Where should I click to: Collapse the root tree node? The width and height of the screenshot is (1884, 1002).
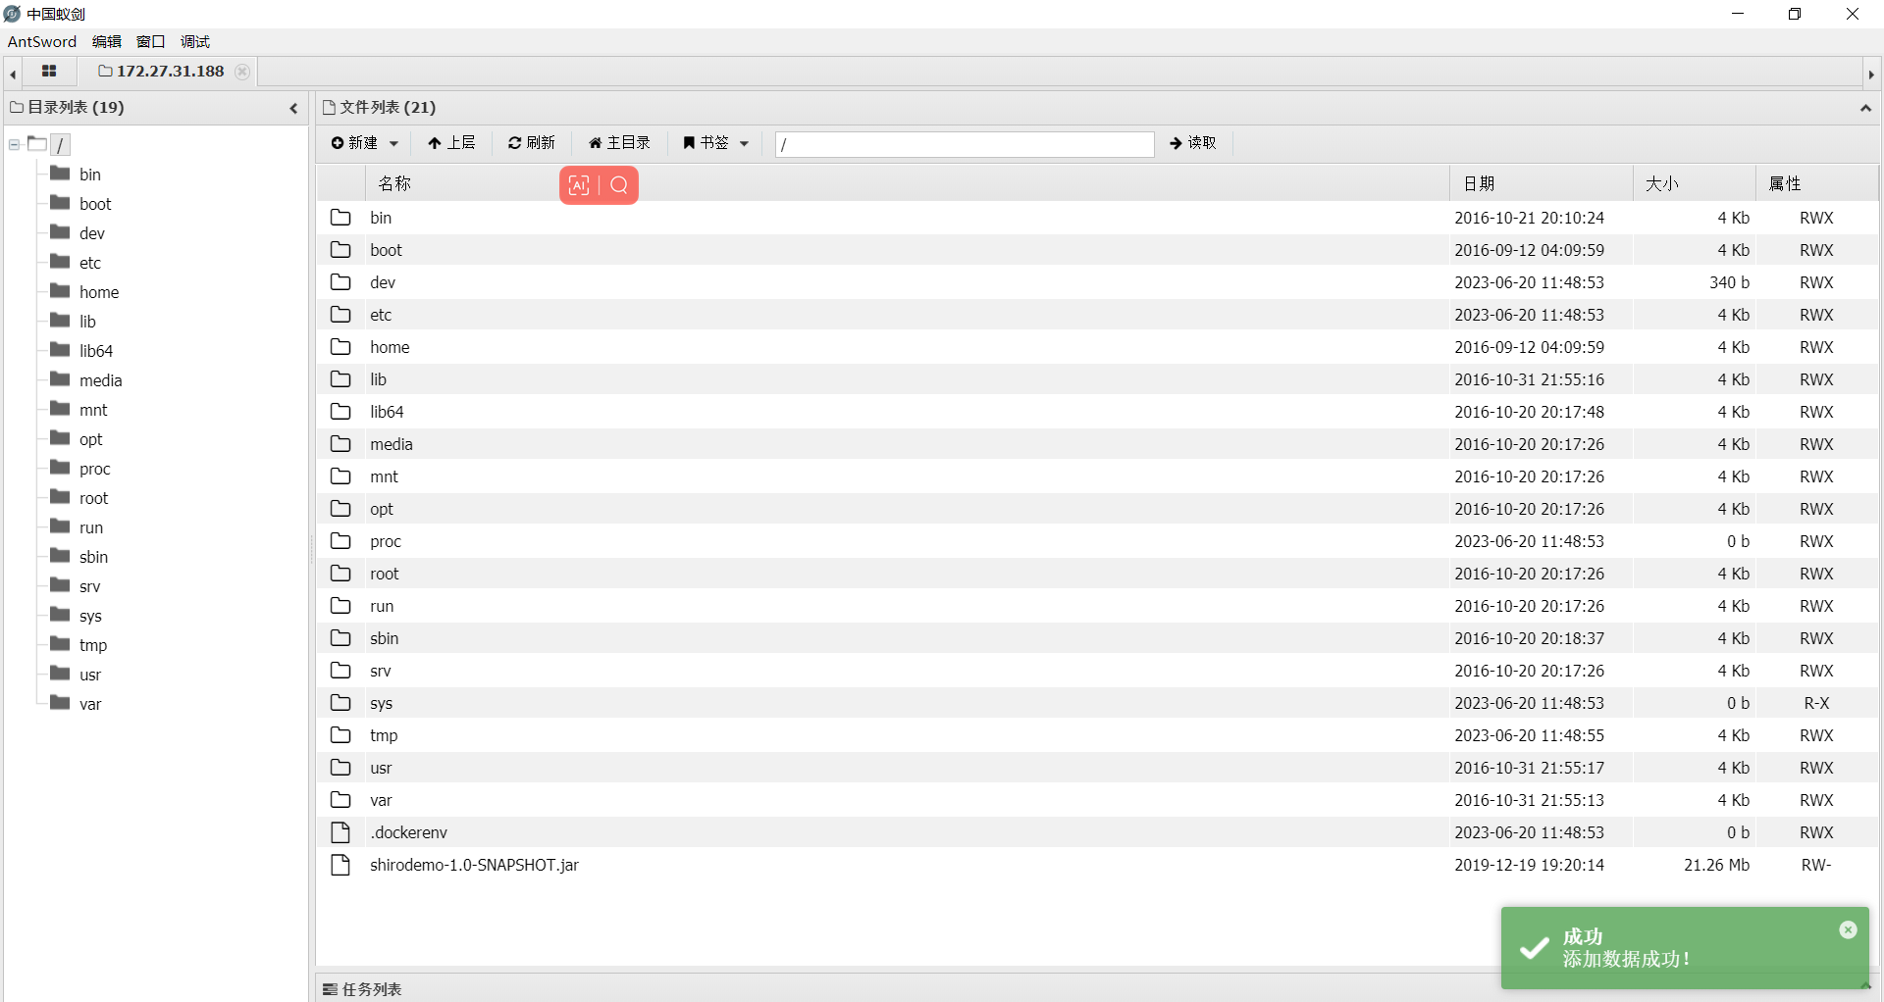click(x=15, y=145)
